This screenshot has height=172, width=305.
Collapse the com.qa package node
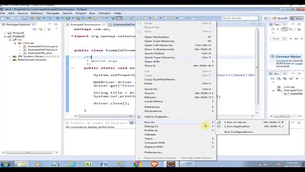(15, 43)
